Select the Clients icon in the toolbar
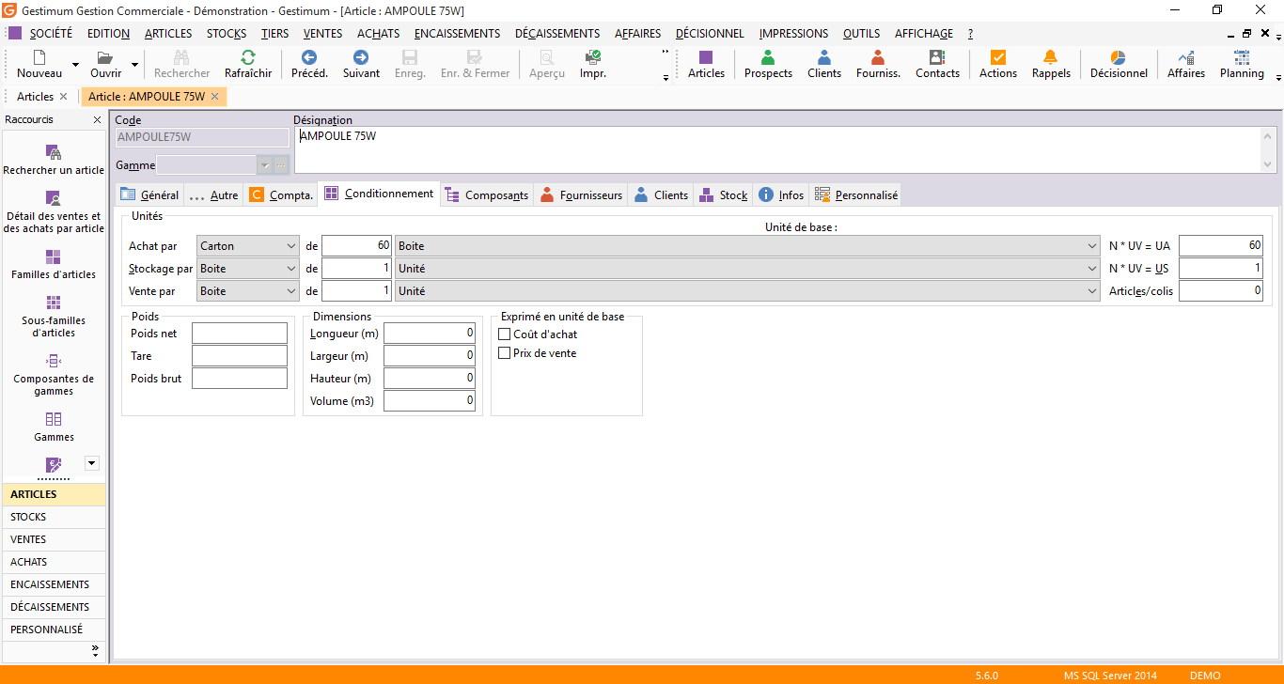 click(823, 64)
